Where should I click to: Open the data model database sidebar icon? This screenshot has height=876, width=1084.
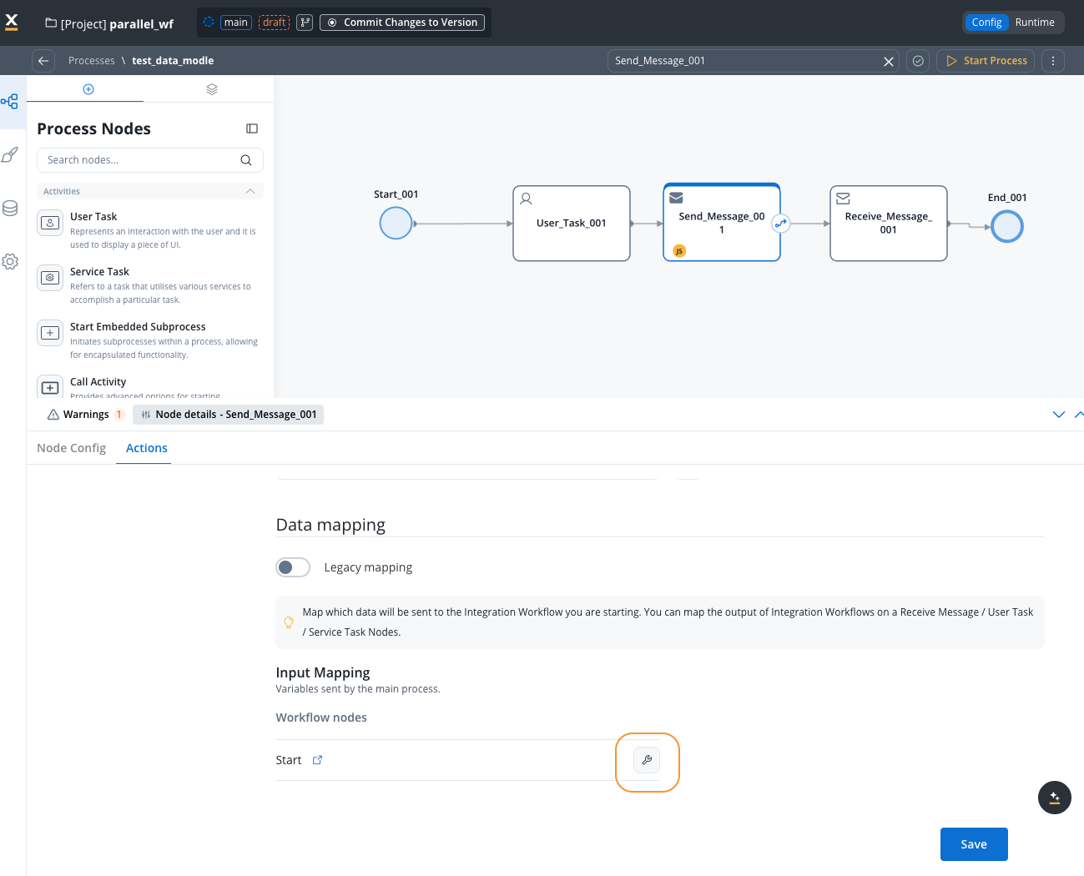[10, 209]
